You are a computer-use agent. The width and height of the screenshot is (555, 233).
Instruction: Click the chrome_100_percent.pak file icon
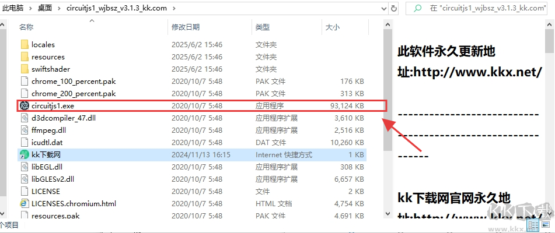(x=25, y=81)
